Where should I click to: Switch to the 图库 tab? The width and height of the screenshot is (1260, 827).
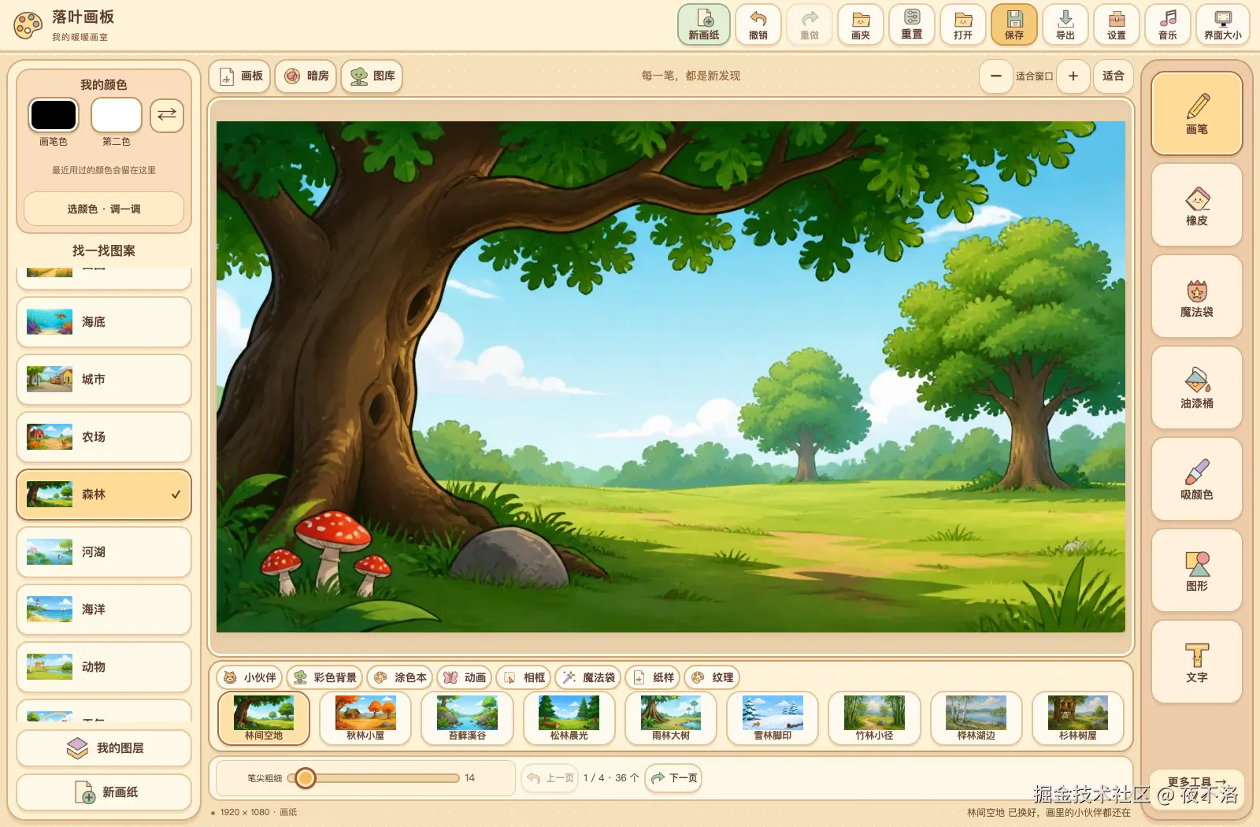coord(372,76)
